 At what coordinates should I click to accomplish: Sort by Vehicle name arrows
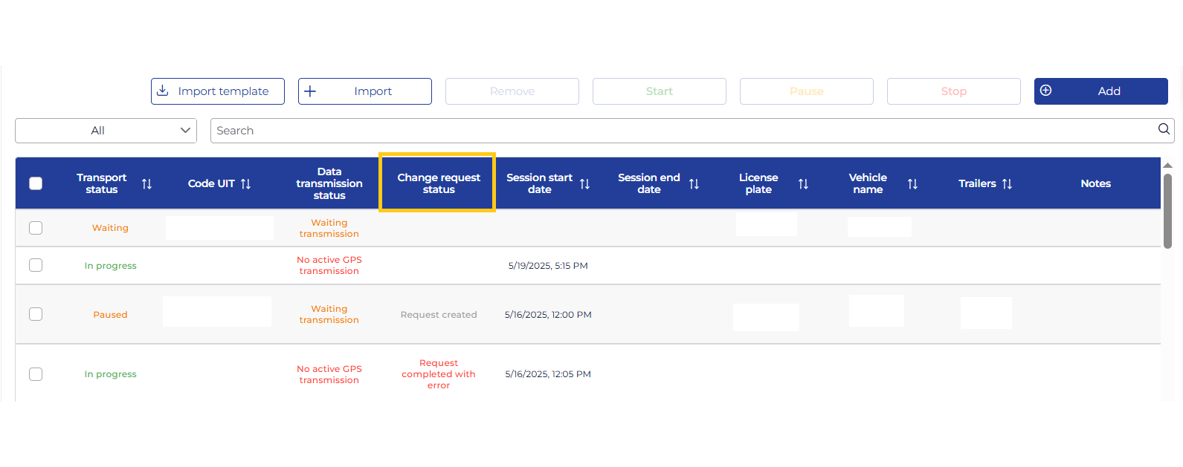[912, 184]
